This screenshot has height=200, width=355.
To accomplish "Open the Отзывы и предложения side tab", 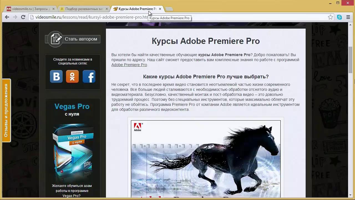I will coord(6,110).
